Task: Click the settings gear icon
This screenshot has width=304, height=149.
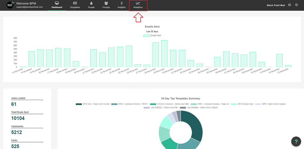Action: coord(296,5)
